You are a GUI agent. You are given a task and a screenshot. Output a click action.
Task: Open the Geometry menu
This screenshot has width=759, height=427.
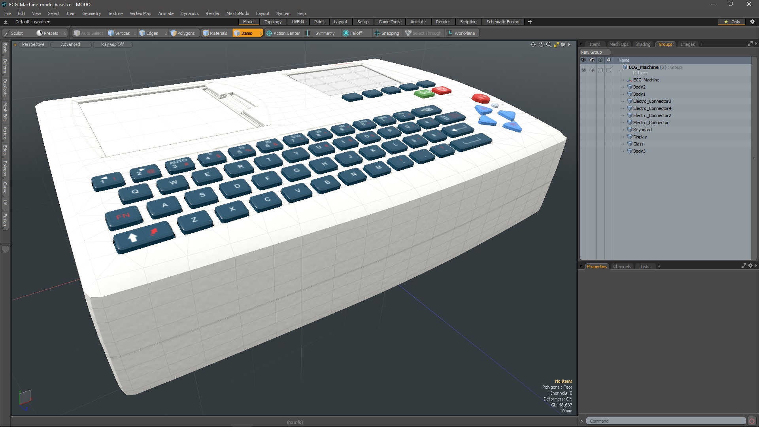click(91, 13)
